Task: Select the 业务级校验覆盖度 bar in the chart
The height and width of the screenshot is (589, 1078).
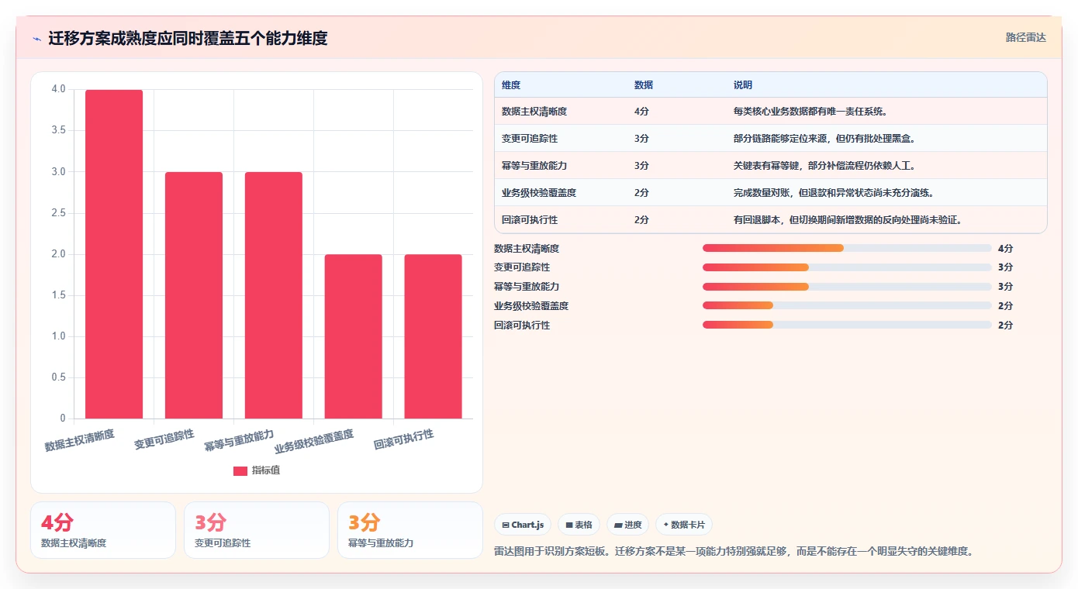Action: point(354,336)
